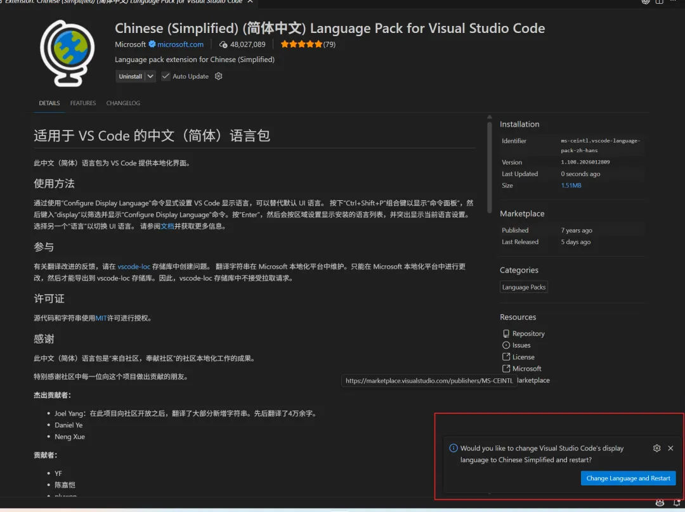
Task: Open the MIT license link
Action: tap(101, 318)
